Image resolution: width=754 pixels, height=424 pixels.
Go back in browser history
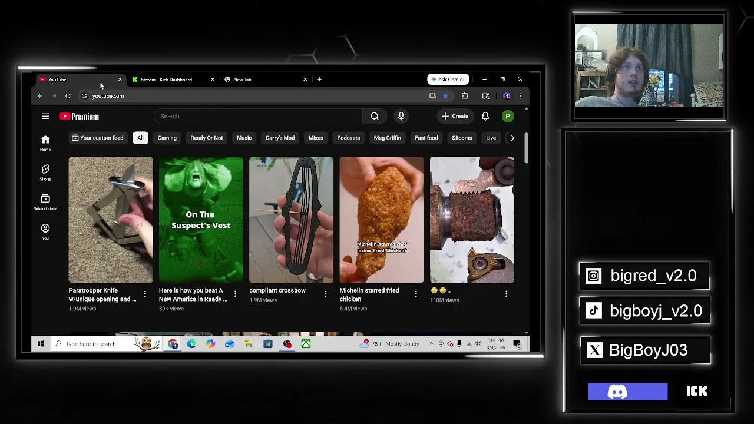(40, 96)
